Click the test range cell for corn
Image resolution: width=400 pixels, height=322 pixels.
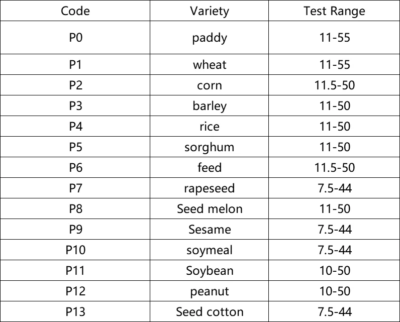click(x=334, y=85)
